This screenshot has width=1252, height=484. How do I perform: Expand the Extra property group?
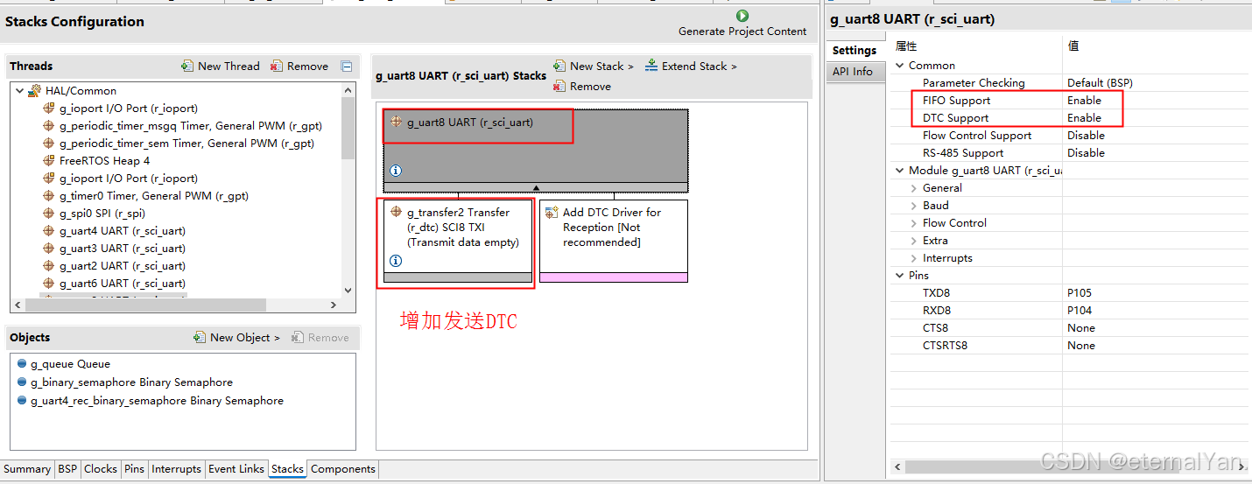pos(914,240)
